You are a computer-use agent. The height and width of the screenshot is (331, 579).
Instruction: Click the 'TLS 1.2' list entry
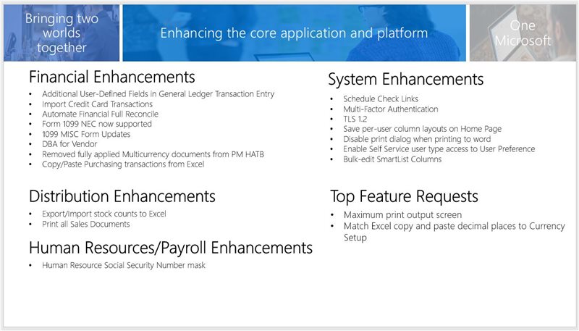355,120
